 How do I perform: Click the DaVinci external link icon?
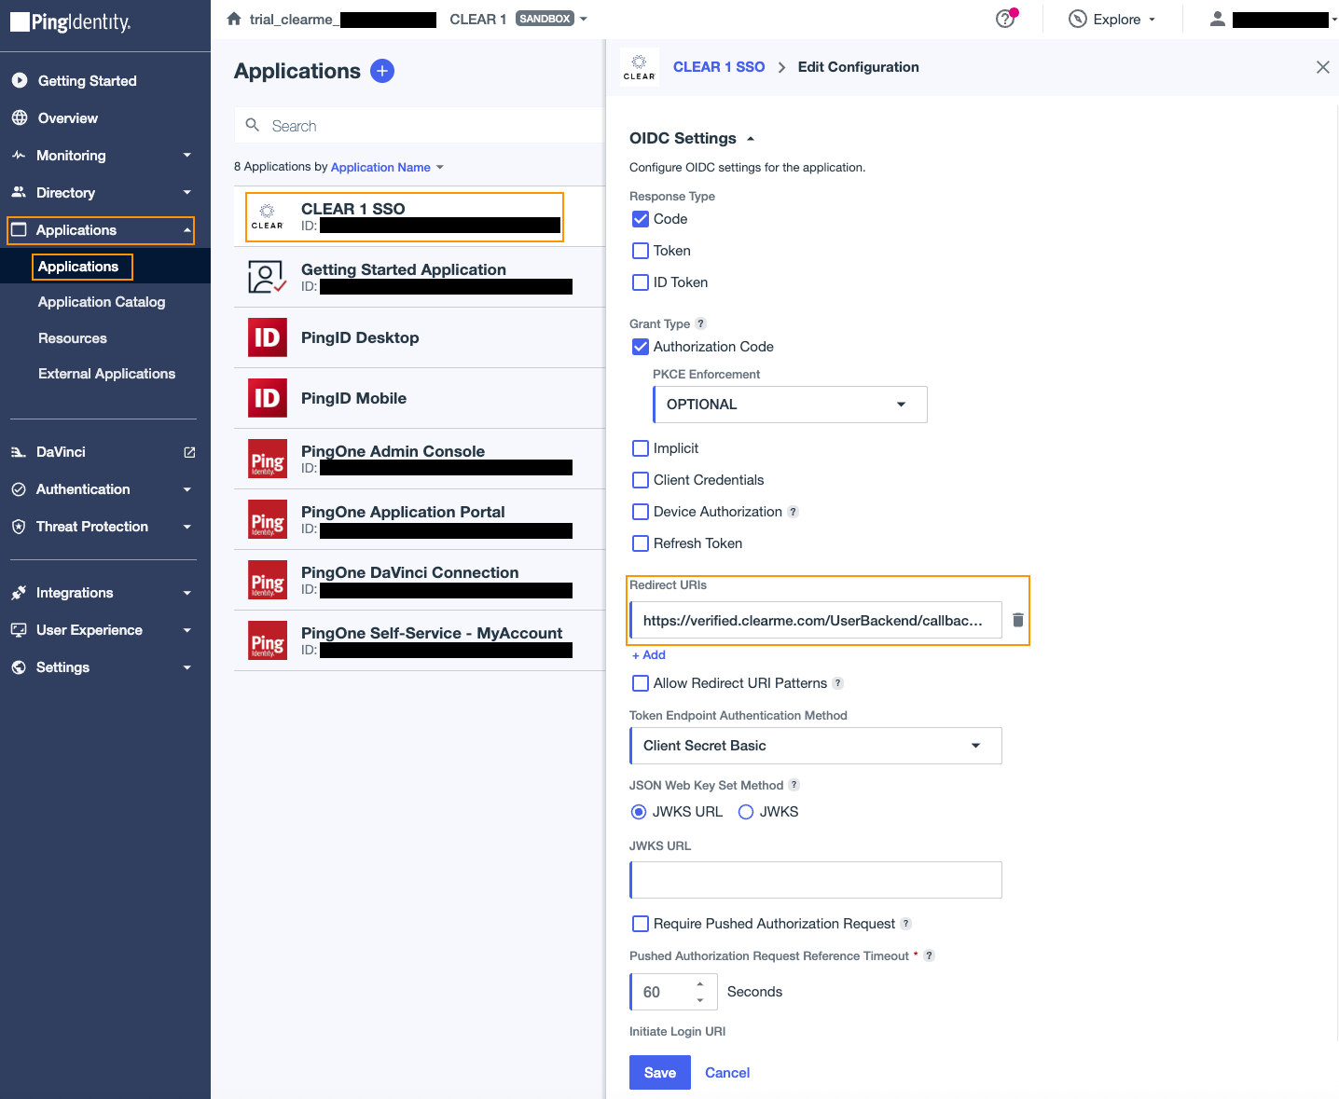[190, 452]
